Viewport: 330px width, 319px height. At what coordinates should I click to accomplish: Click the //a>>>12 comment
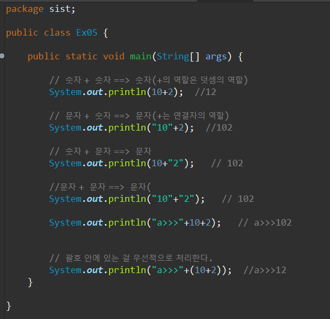point(265,270)
